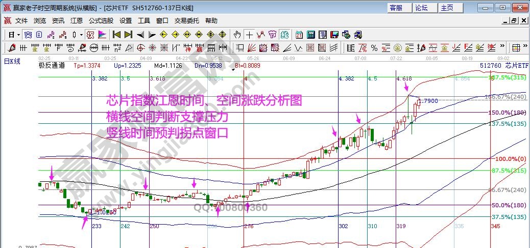The width and height of the screenshot is (530, 248).
Task: Open the 江恩 menu
Action: 77,21
